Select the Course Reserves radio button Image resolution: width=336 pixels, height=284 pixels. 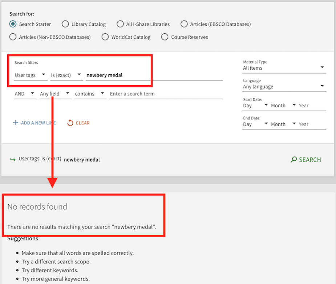[x=165, y=37]
